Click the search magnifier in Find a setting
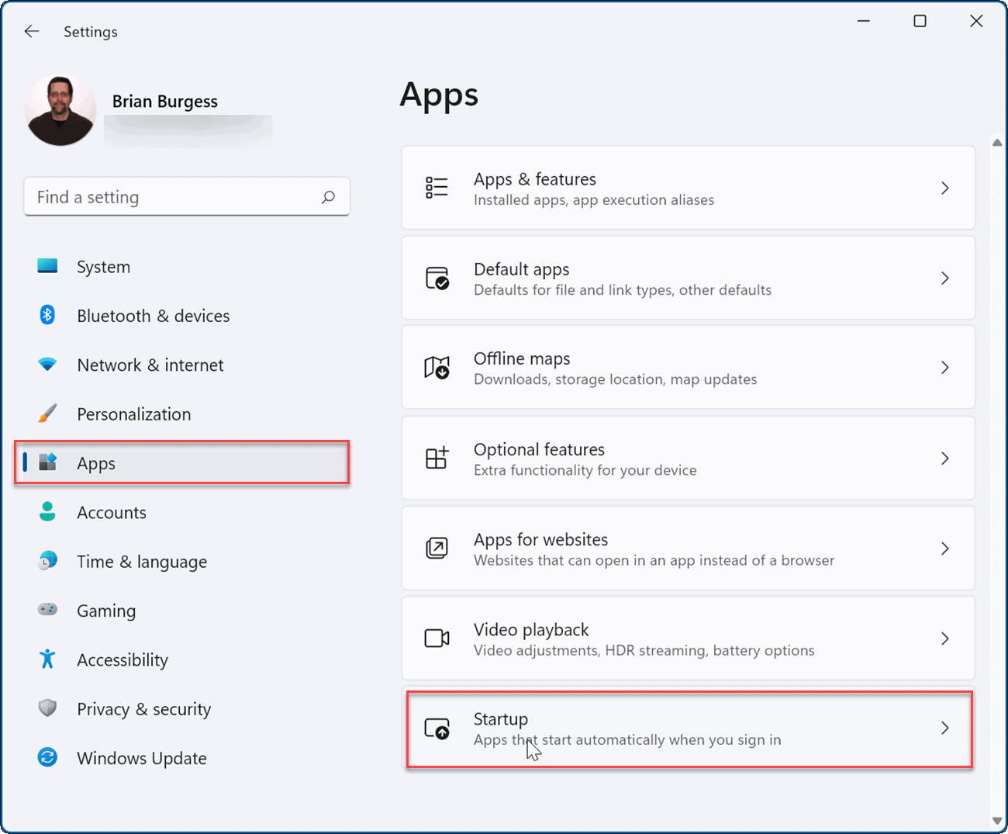This screenshot has height=834, width=1008. click(329, 196)
